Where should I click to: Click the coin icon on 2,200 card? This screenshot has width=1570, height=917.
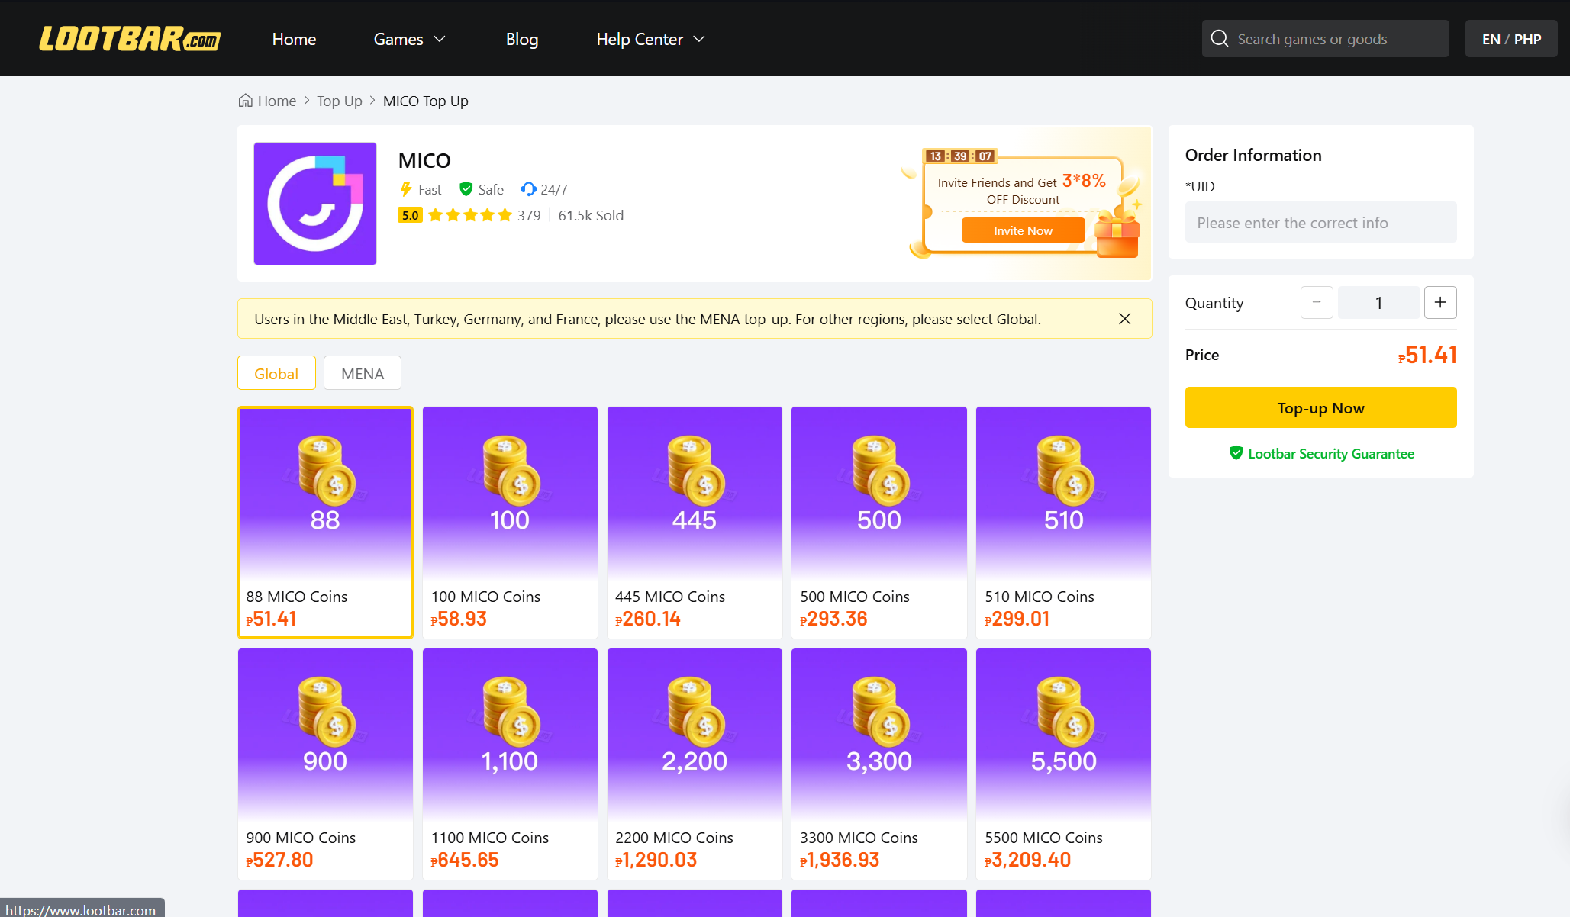(x=696, y=712)
